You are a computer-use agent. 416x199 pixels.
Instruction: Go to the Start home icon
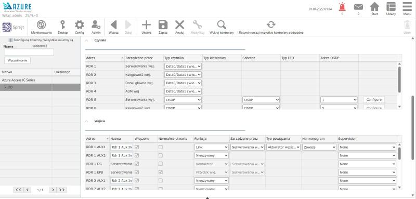[374, 7]
